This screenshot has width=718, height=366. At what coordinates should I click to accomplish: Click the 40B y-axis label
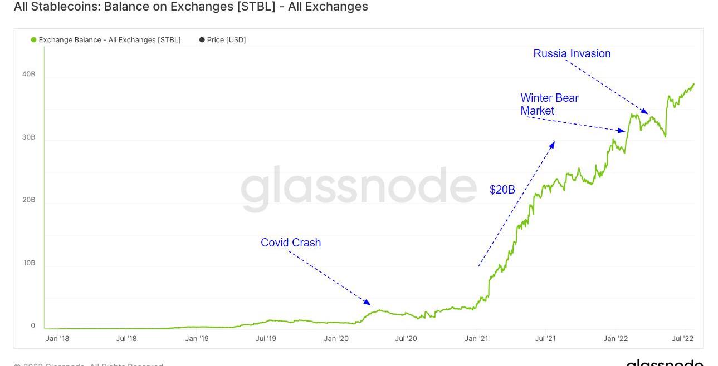[x=29, y=74]
